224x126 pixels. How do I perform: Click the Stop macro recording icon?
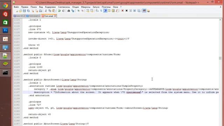tap(127, 11)
